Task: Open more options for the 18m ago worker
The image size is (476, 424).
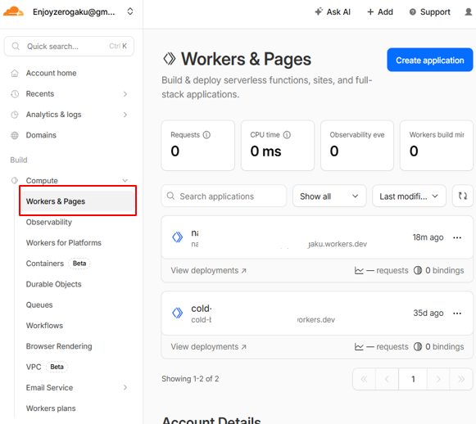Action: [x=457, y=237]
